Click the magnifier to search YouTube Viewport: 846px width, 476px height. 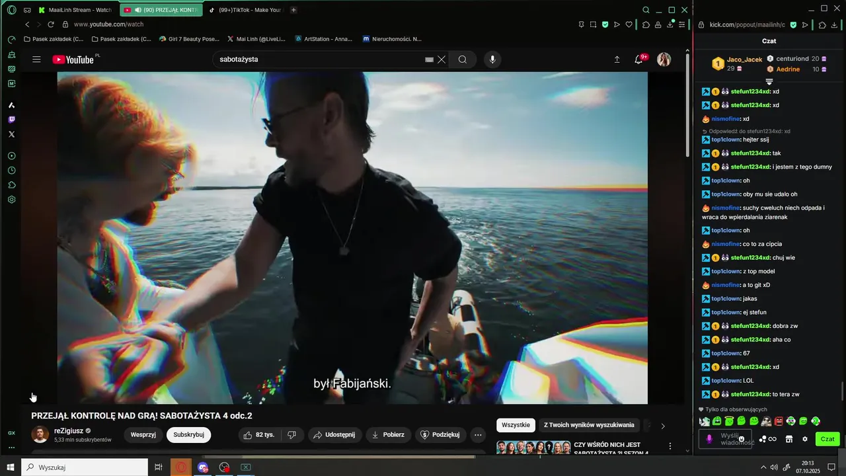tap(463, 59)
